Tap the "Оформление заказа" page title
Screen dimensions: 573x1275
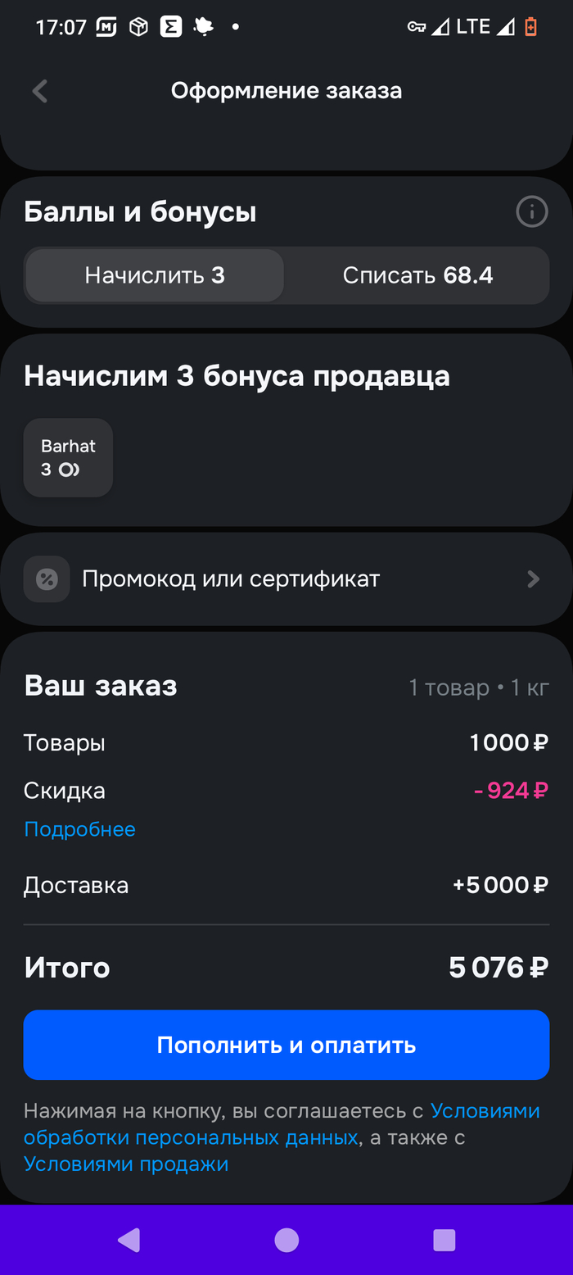point(286,91)
